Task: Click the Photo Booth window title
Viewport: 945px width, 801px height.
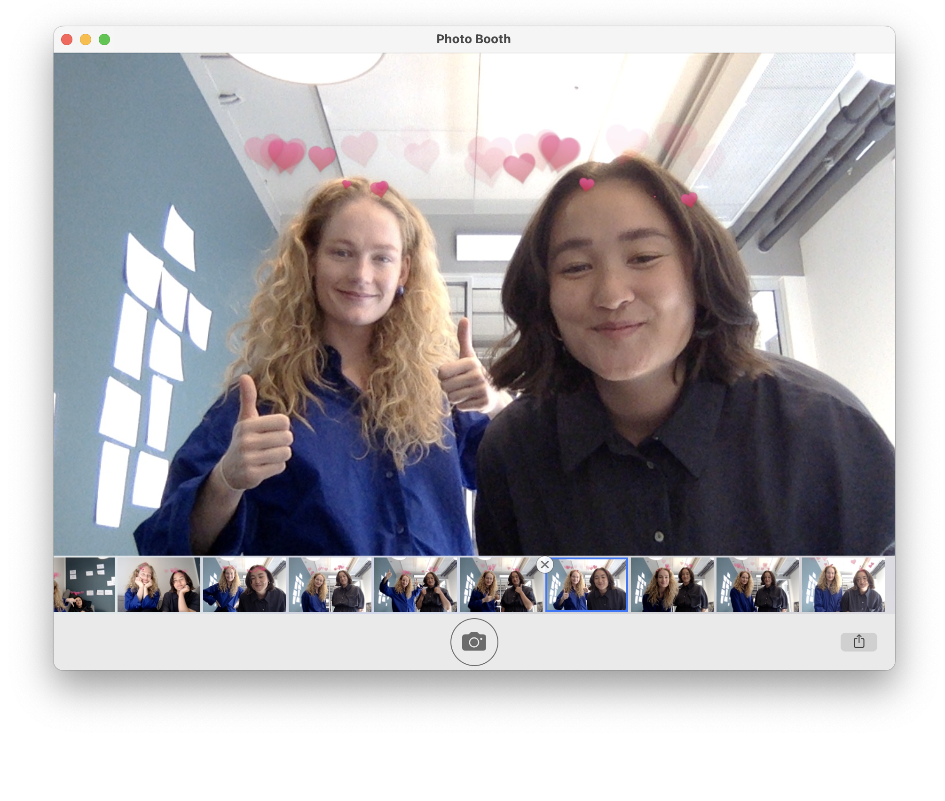Action: 473,39
